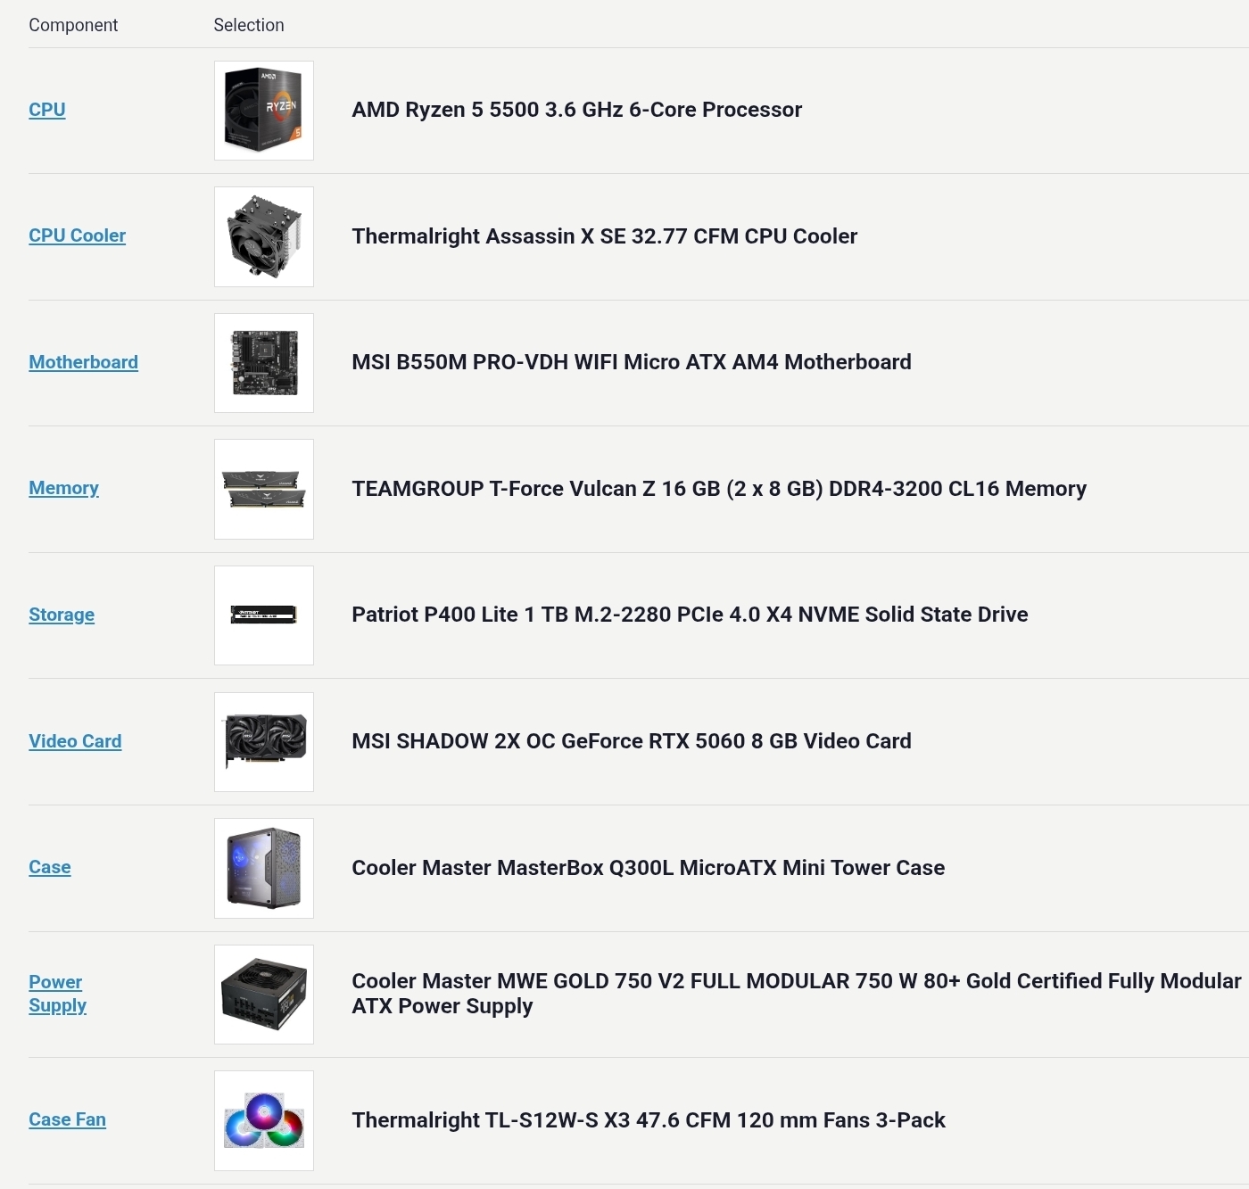
Task: Open the Case component link
Action: (x=50, y=867)
